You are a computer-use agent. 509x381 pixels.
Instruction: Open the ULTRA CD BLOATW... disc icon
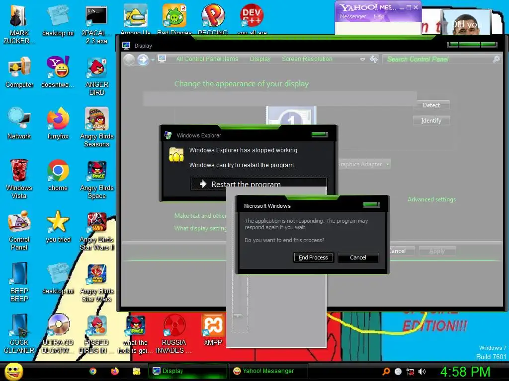(58, 334)
